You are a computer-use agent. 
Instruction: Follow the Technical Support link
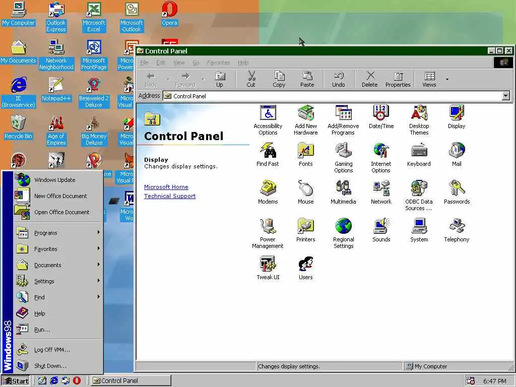pos(170,196)
